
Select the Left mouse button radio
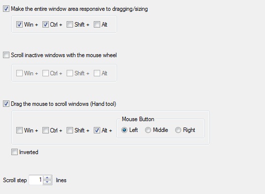[x=124, y=130]
